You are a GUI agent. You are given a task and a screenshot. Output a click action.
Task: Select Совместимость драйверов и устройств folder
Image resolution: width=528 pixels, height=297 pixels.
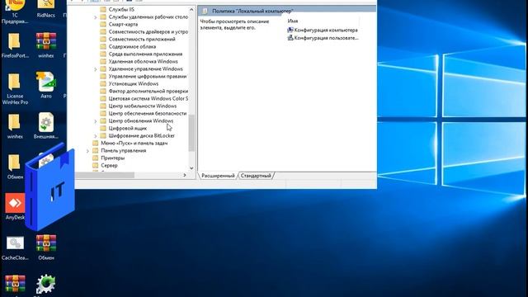click(x=144, y=31)
